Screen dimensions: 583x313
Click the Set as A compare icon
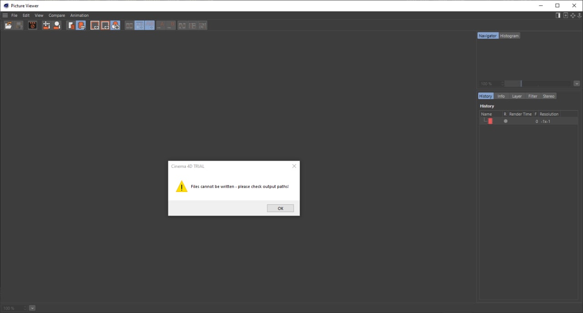161,25
